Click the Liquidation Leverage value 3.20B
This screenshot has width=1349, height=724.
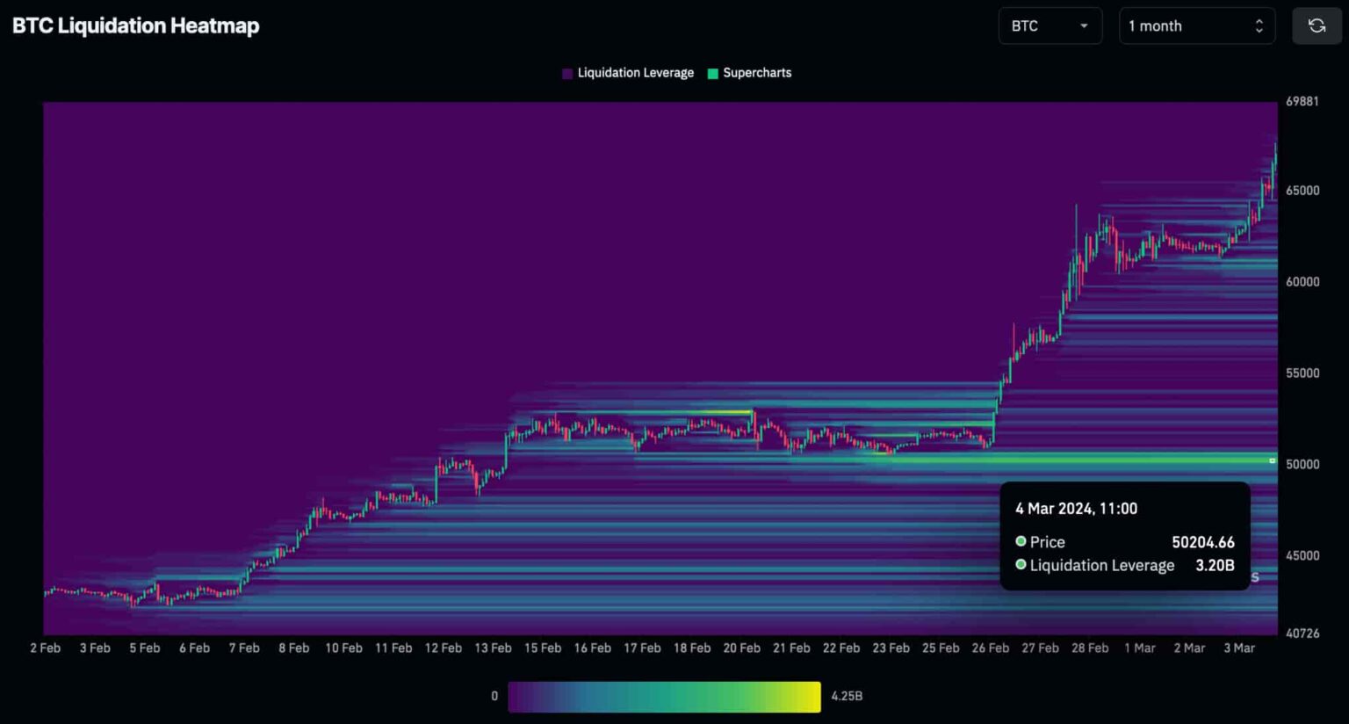[1216, 565]
